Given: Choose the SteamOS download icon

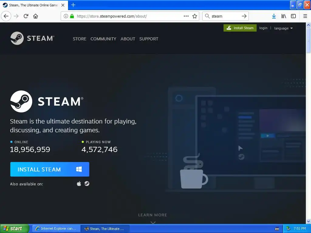Looking at the screenshot, I should [x=87, y=184].
